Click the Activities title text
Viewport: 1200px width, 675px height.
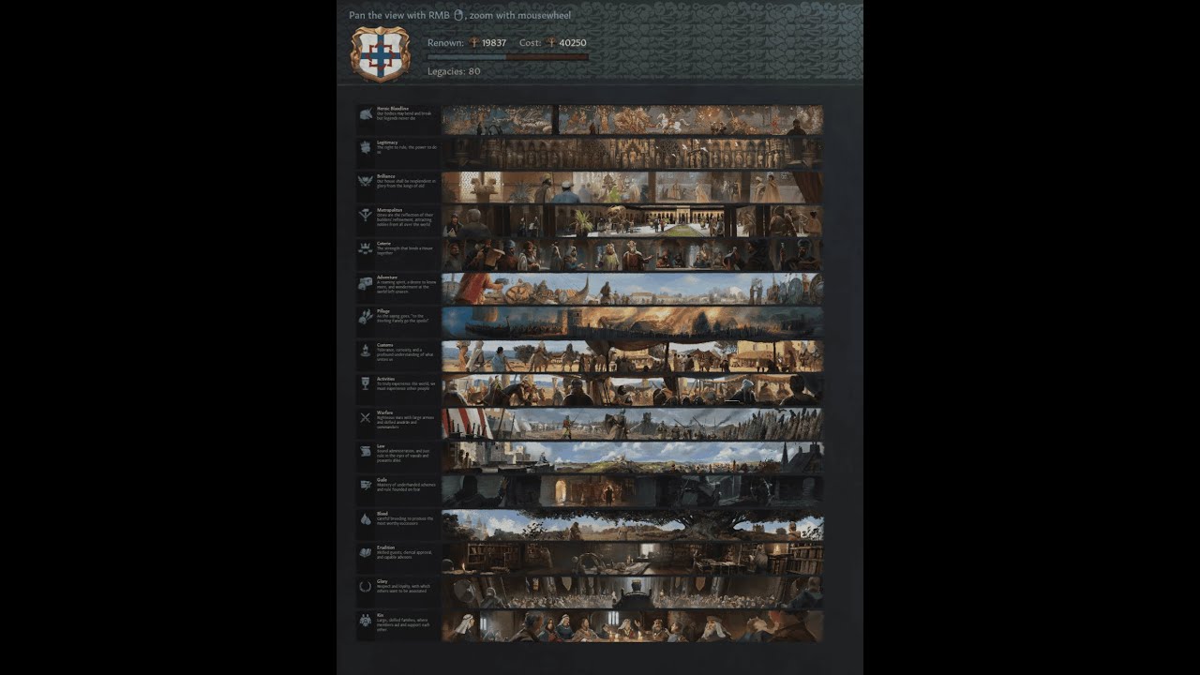pyautogui.click(x=386, y=379)
